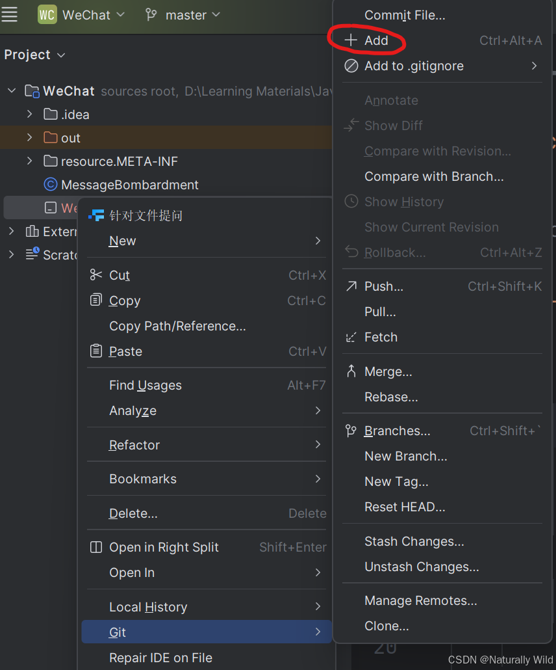Image resolution: width=556 pixels, height=670 pixels.
Task: Choose Merge... in Git submenu
Action: click(442, 371)
